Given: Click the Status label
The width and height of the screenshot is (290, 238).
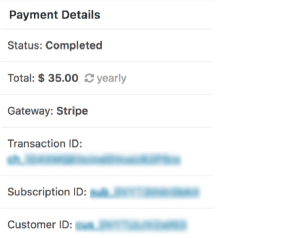Looking at the screenshot, I should click(x=25, y=45).
